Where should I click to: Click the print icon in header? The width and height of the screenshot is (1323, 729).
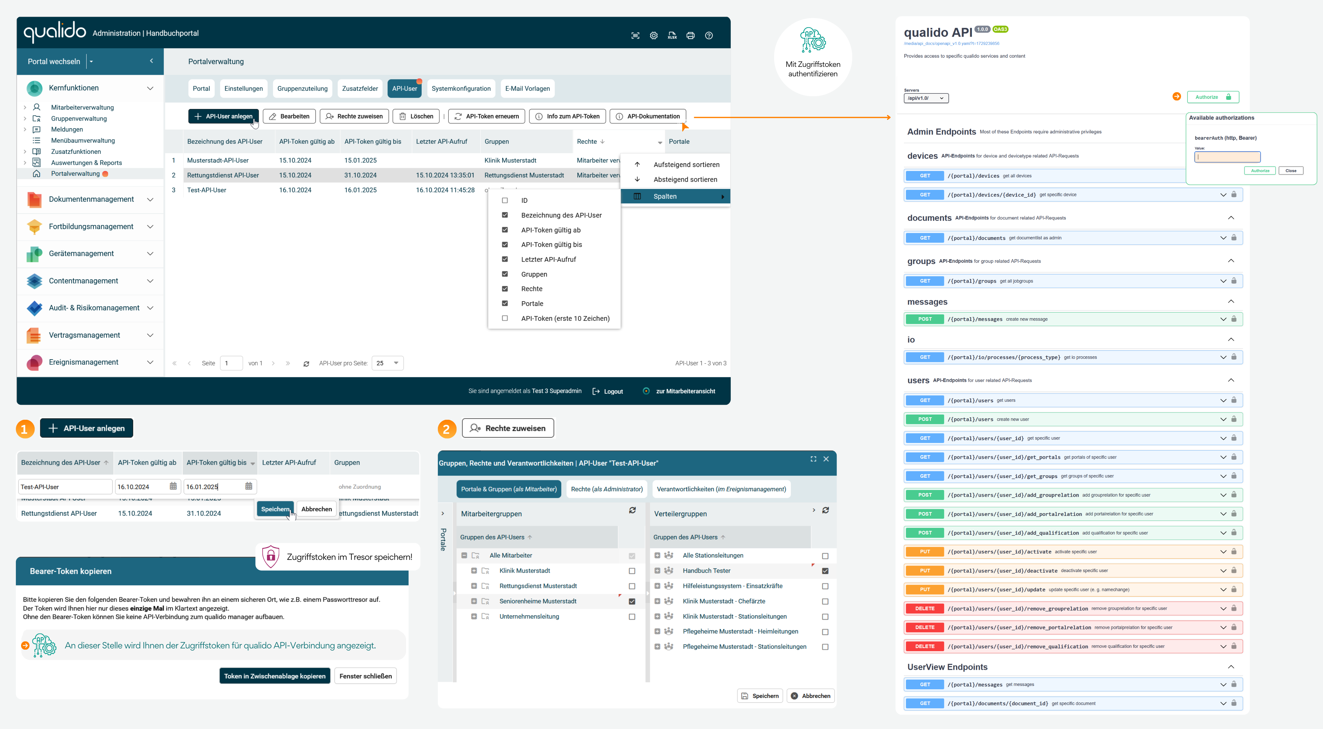tap(691, 35)
